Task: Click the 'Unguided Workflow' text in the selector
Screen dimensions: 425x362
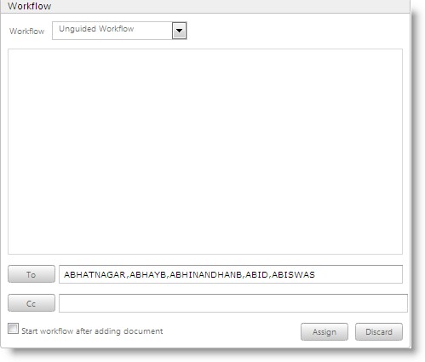Action: coord(96,29)
